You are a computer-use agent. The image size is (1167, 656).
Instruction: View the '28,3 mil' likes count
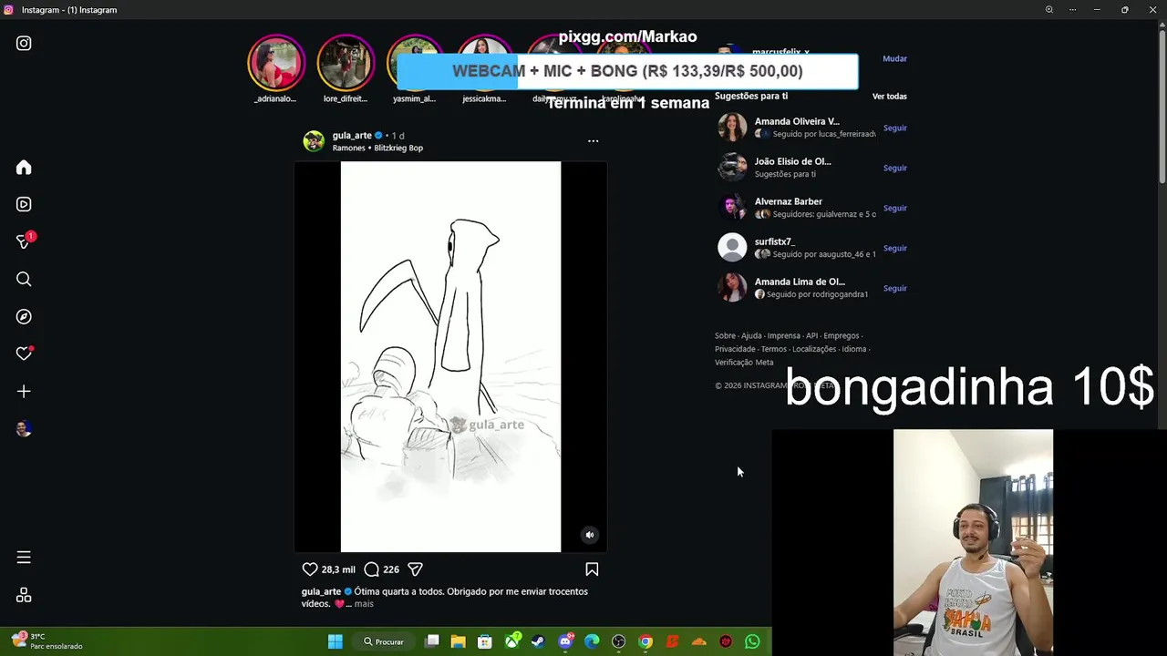click(x=338, y=569)
